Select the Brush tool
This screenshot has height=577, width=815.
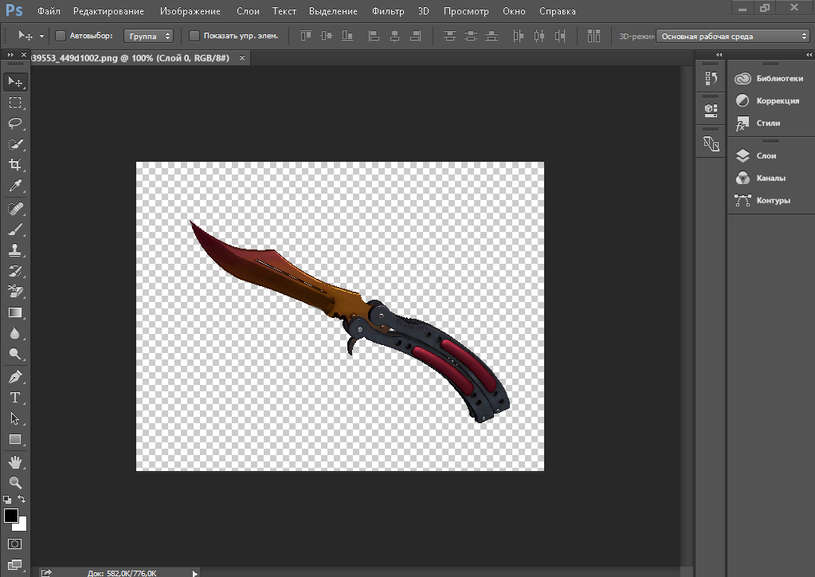point(15,230)
